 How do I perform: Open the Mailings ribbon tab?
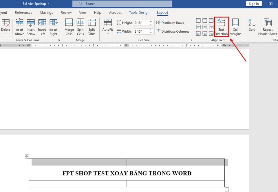[46, 12]
